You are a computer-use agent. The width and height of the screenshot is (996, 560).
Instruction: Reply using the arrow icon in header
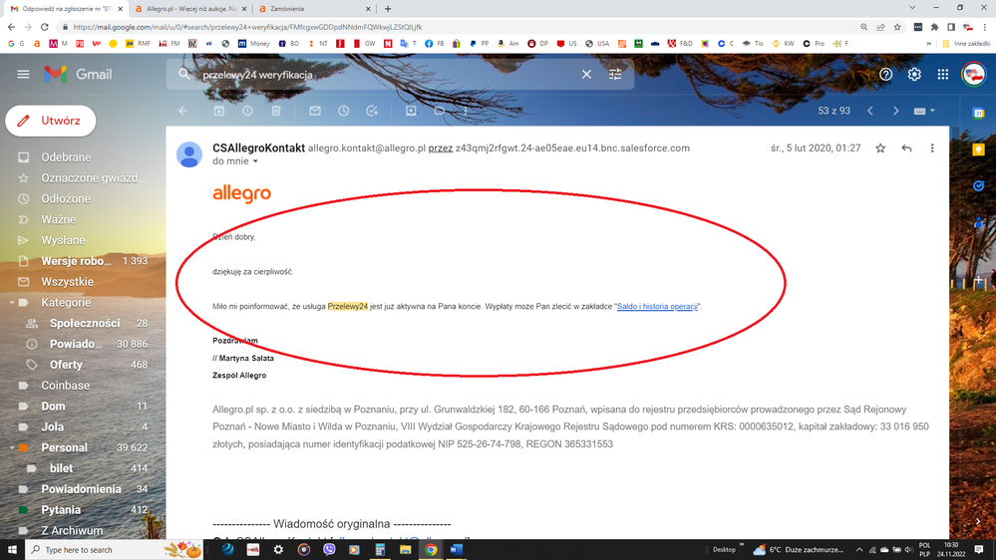(906, 148)
